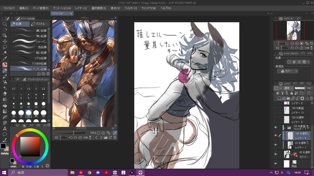Open the ファイル(F) menu
The image size is (314, 176).
pyautogui.click(x=9, y=8)
